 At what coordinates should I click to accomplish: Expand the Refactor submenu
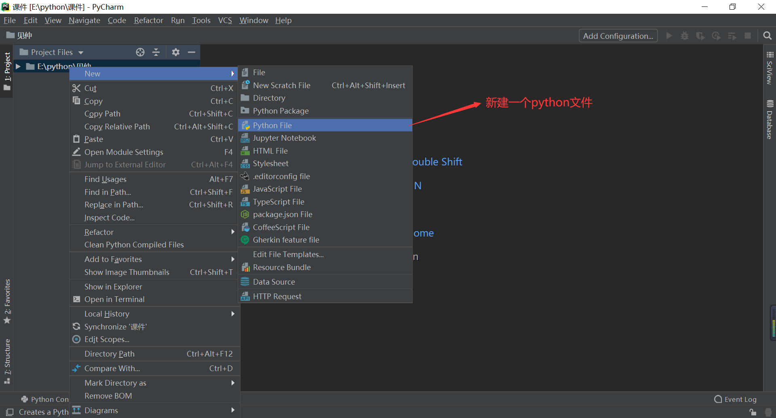154,232
